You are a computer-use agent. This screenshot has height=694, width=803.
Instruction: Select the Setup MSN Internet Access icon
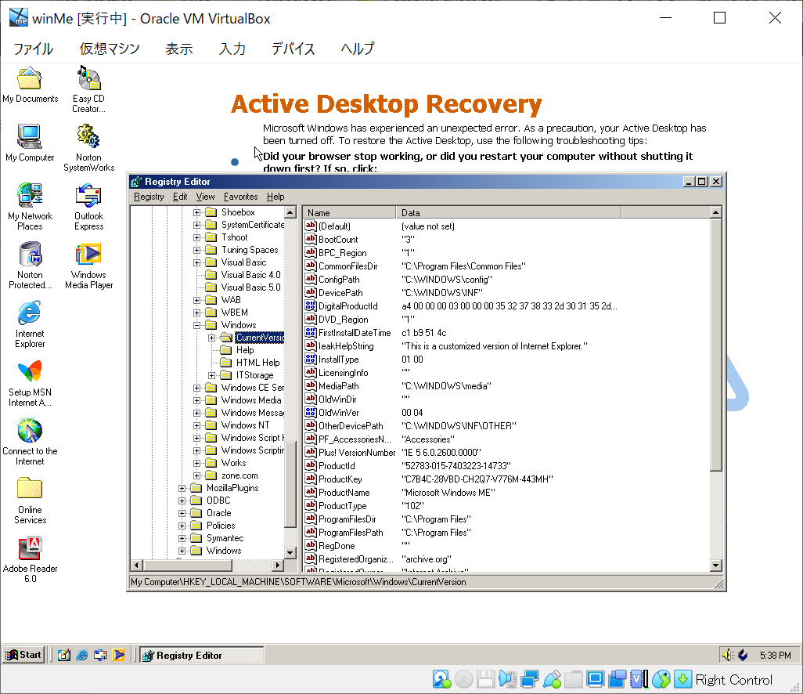tap(30, 383)
